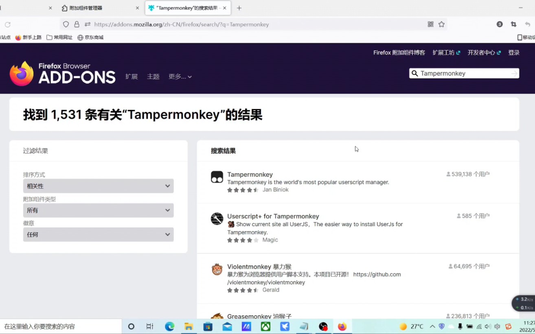This screenshot has height=334, width=535.
Task: Close the Tampermonkey search results tab
Action: [x=224, y=8]
